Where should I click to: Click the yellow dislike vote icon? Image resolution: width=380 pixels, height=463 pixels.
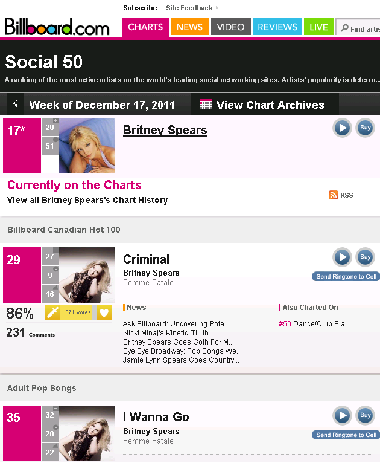point(52,312)
